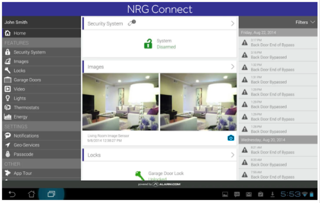Image resolution: width=320 pixels, height=203 pixels.
Task: Click the sensor link icon beside Security System title
Action: click(x=132, y=23)
